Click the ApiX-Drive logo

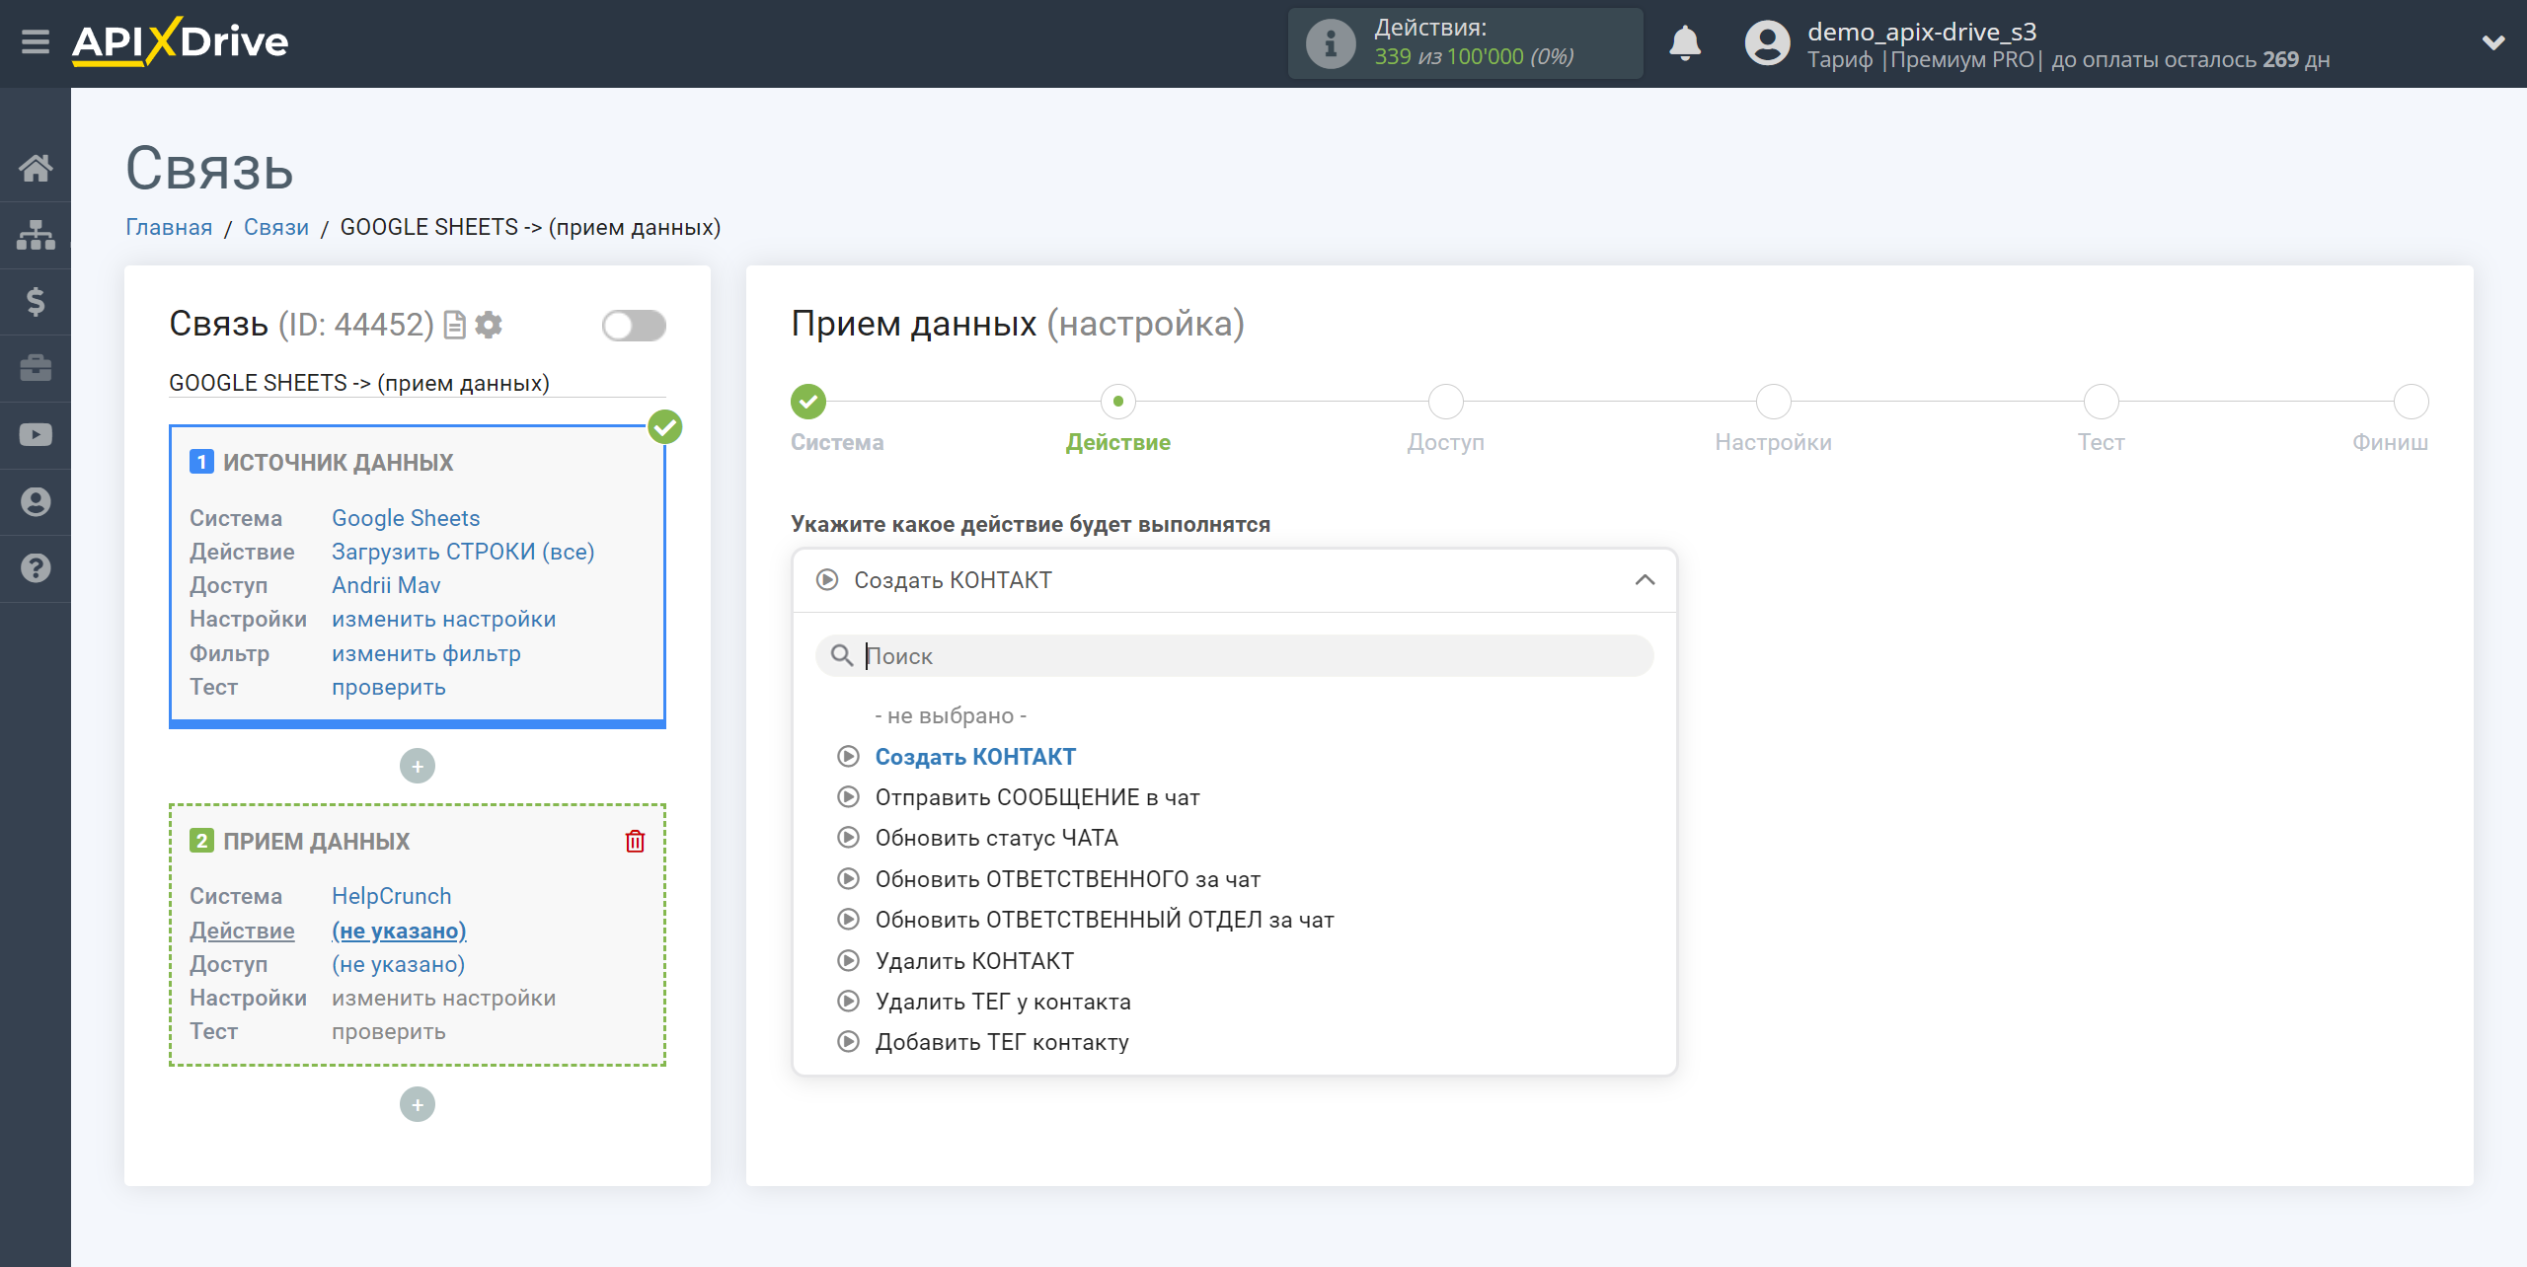click(x=181, y=42)
